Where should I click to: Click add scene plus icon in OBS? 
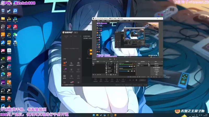pyautogui.click(x=93, y=75)
